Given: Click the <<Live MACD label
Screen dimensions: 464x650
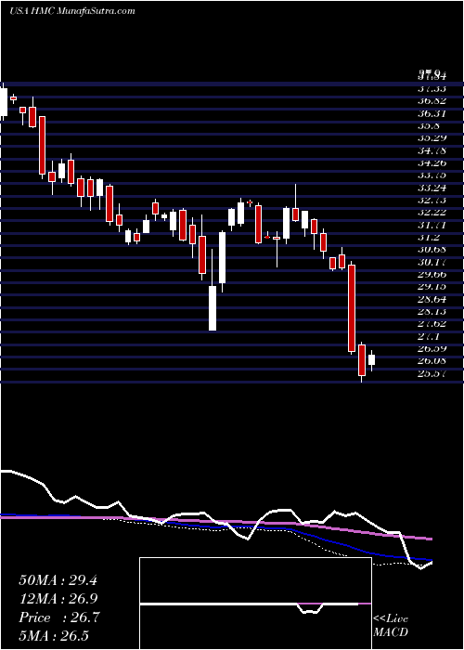Looking at the screenshot, I should [391, 626].
